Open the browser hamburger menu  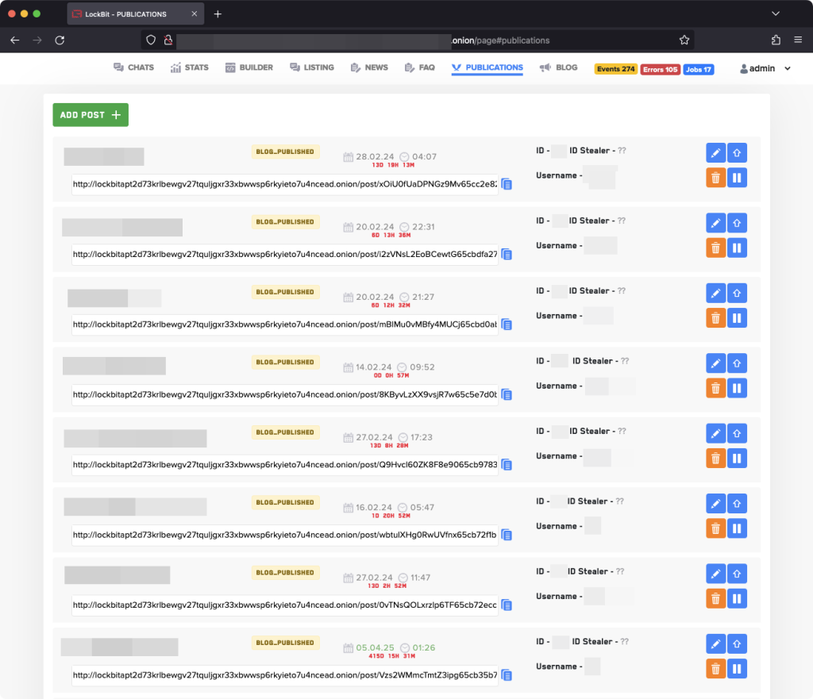pos(798,40)
